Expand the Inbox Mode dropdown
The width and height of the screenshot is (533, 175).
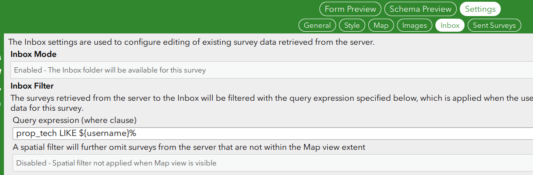[270, 70]
